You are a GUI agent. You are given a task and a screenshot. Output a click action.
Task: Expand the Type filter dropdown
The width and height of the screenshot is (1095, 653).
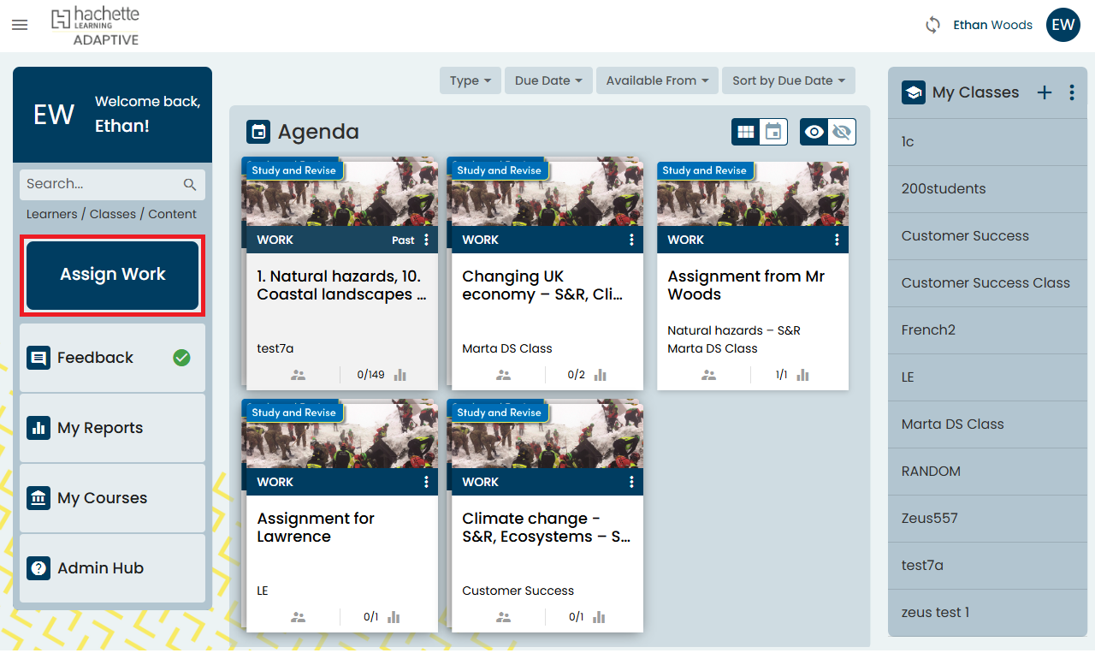(470, 80)
